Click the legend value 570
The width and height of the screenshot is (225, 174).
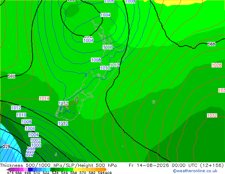tap(83, 173)
